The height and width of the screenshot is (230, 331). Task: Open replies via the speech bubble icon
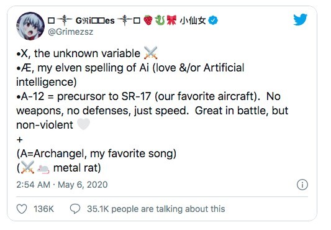75,209
